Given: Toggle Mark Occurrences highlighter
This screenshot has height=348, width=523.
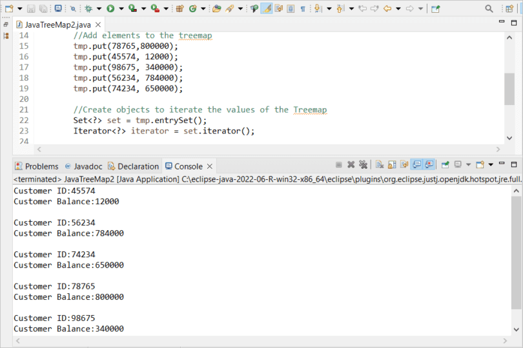Looking at the screenshot, I should (x=266, y=8).
